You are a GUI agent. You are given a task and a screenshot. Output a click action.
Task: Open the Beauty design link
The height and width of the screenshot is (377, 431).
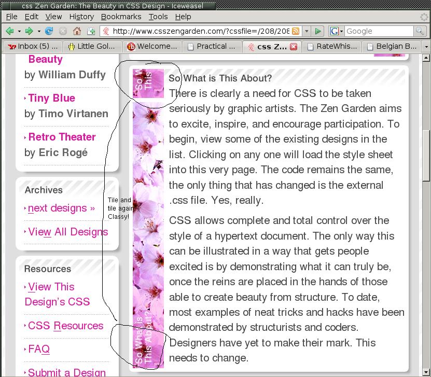coord(45,59)
